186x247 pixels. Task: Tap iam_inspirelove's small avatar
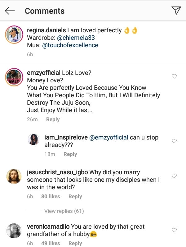coord(33,140)
